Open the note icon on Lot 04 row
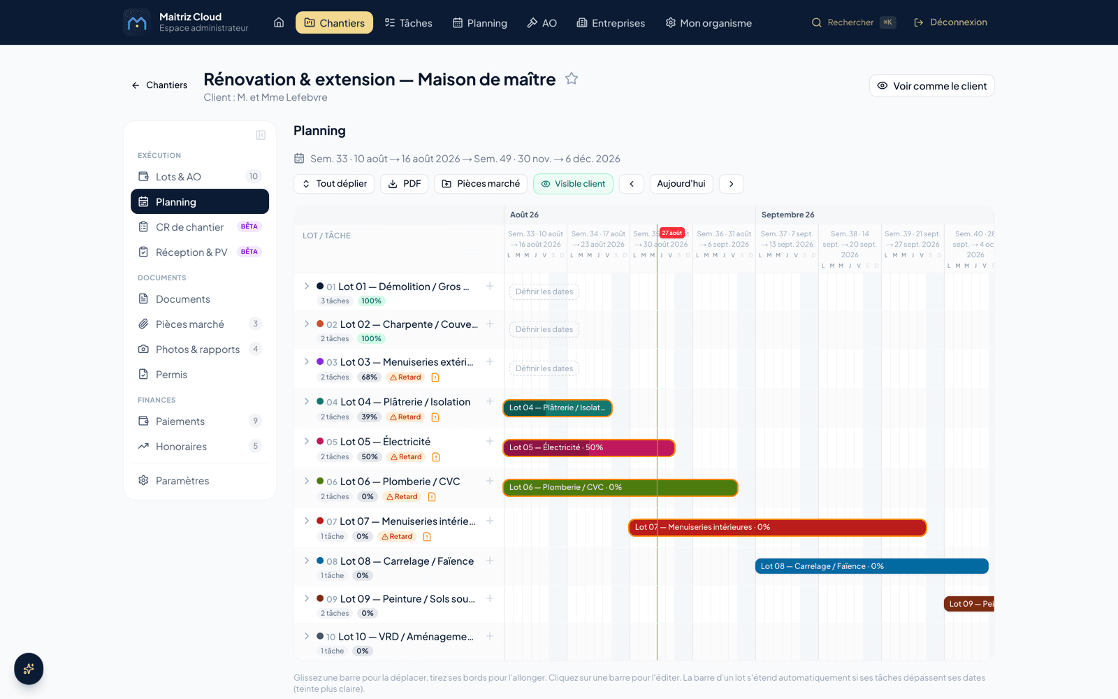 (435, 417)
